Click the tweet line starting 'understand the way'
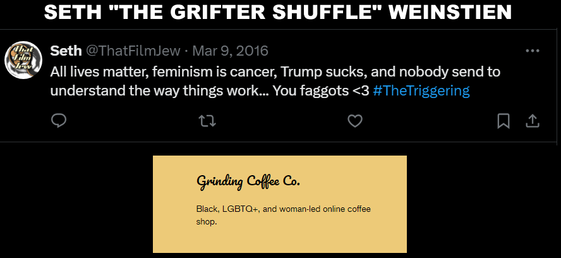561x258 pixels. pos(260,90)
